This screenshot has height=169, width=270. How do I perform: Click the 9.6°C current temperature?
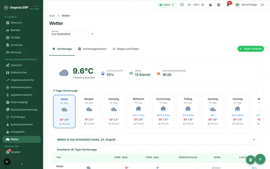coord(83,71)
